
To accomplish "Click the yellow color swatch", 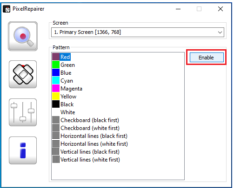I will pos(56,96).
